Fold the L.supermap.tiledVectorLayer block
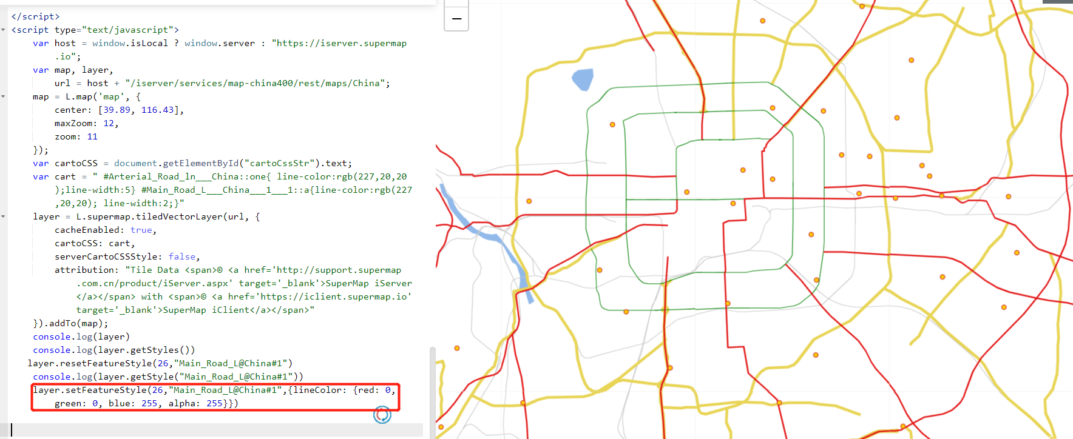1073x439 pixels. click(x=4, y=216)
